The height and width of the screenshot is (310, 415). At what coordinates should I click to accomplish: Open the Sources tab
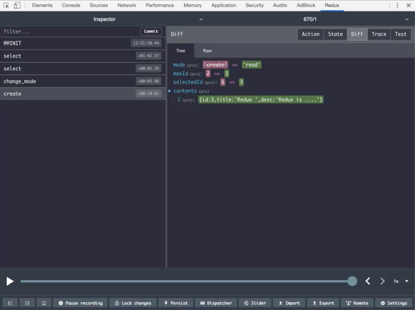(99, 5)
